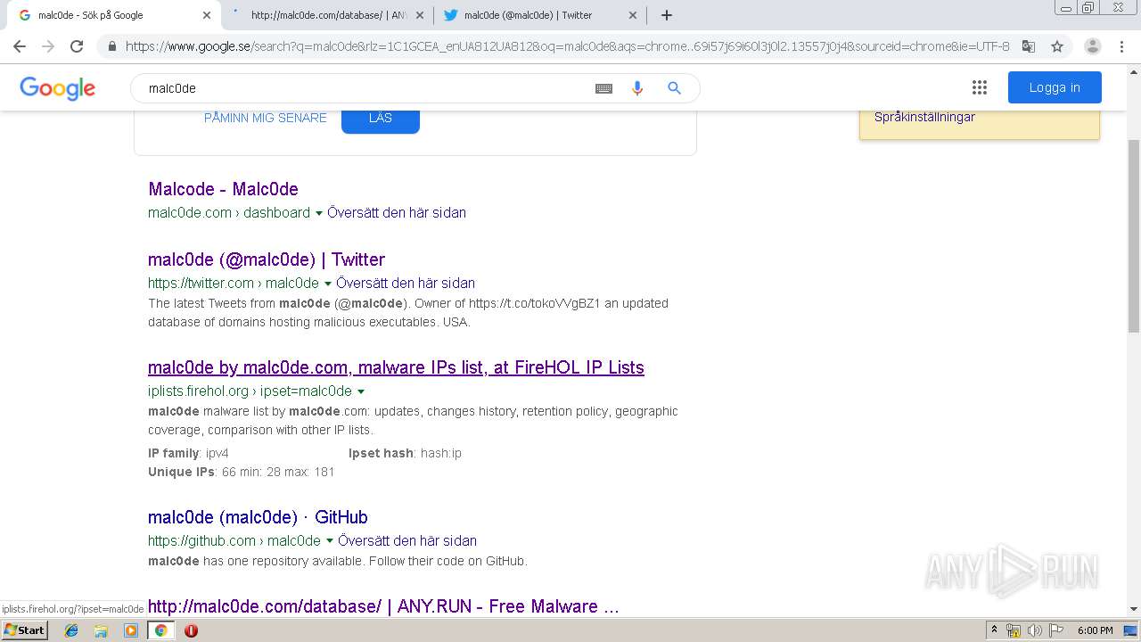Viewport: 1141px width, 642px height.
Task: Open the on-screen keyboard icon in search box
Action: (603, 88)
